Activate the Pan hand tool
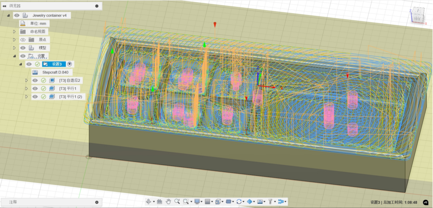The height and width of the screenshot is (208, 433). pyautogui.click(x=168, y=202)
